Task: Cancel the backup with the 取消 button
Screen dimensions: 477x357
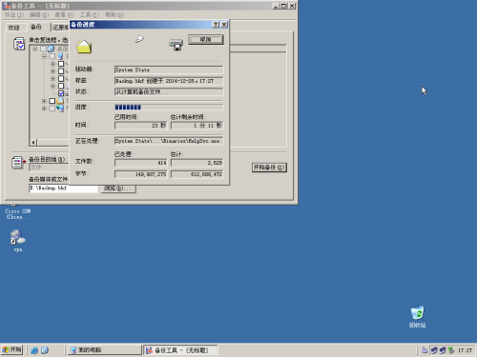Action: point(206,39)
